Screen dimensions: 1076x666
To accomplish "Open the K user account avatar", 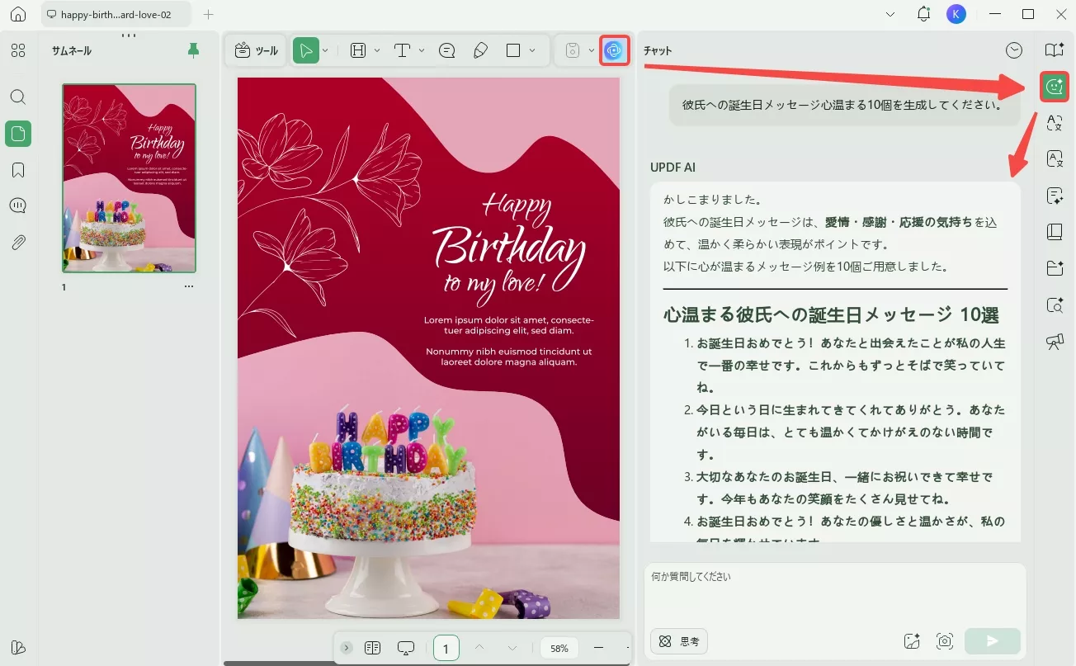I will point(956,14).
